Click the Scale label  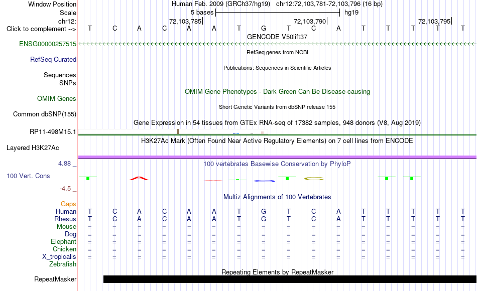(68, 13)
